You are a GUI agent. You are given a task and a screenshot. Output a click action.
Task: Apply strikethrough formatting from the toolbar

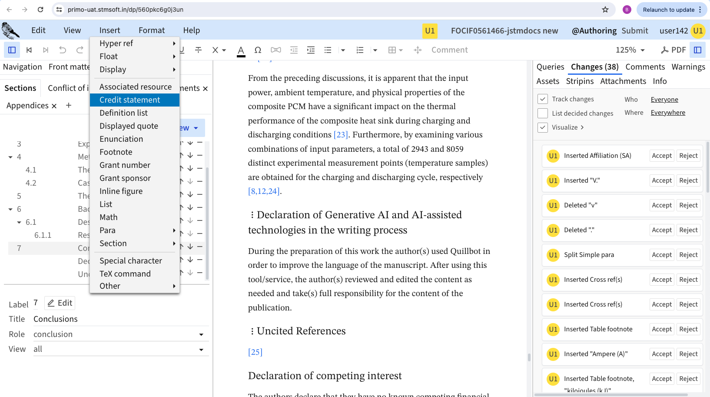tap(198, 50)
